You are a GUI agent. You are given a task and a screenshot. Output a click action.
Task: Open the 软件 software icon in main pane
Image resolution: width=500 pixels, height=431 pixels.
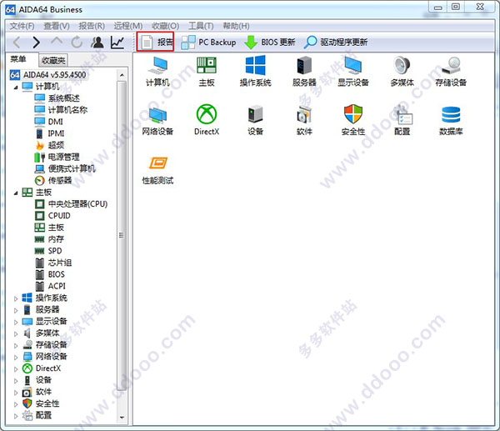(304, 121)
